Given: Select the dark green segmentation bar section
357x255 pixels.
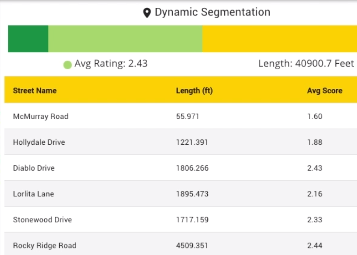Looking at the screenshot, I should coord(28,39).
